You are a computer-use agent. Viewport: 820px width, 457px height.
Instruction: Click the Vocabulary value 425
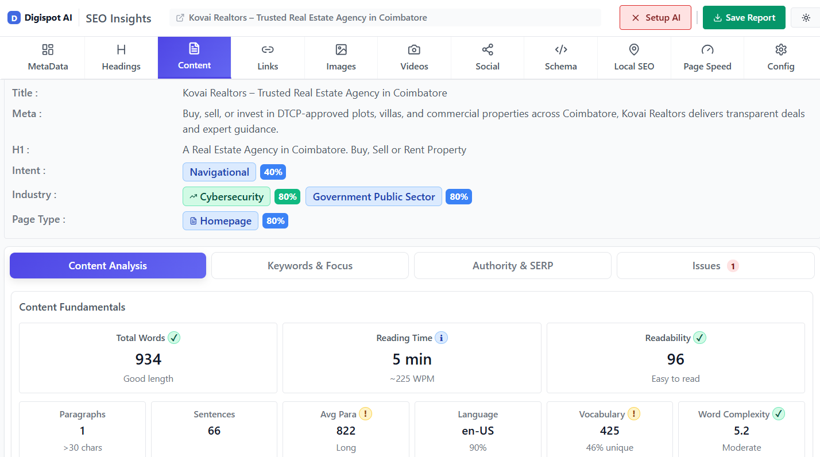(610, 431)
